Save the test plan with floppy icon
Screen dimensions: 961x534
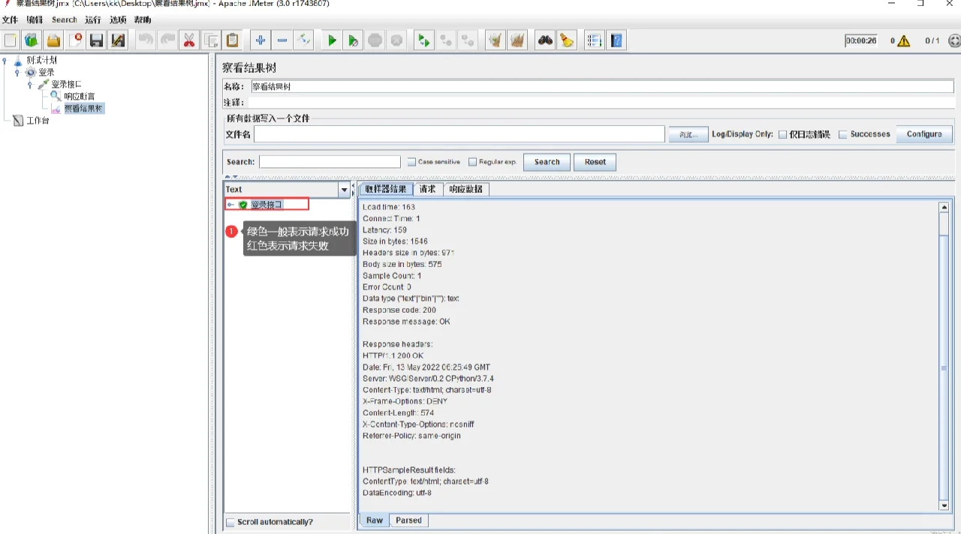pos(96,40)
